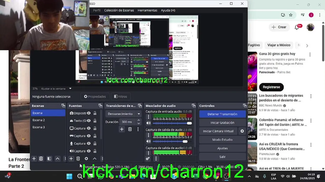
Task: Open the volume tray icon
Action: (288, 176)
